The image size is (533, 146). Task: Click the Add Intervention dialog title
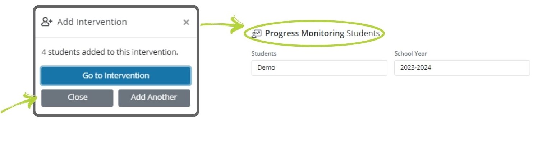92,22
